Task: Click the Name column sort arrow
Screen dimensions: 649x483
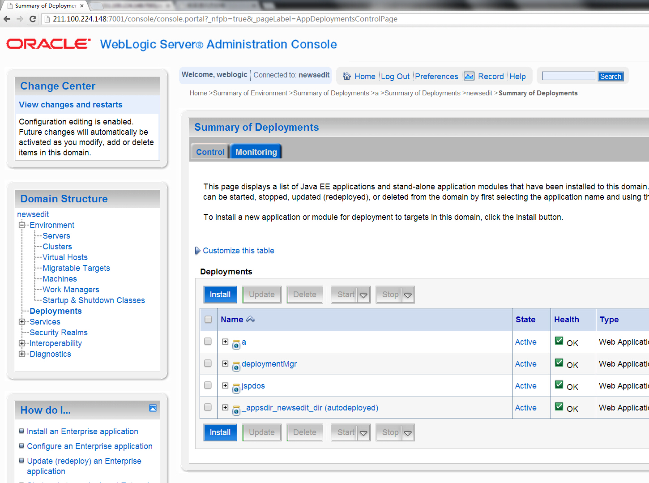Action: (x=250, y=319)
